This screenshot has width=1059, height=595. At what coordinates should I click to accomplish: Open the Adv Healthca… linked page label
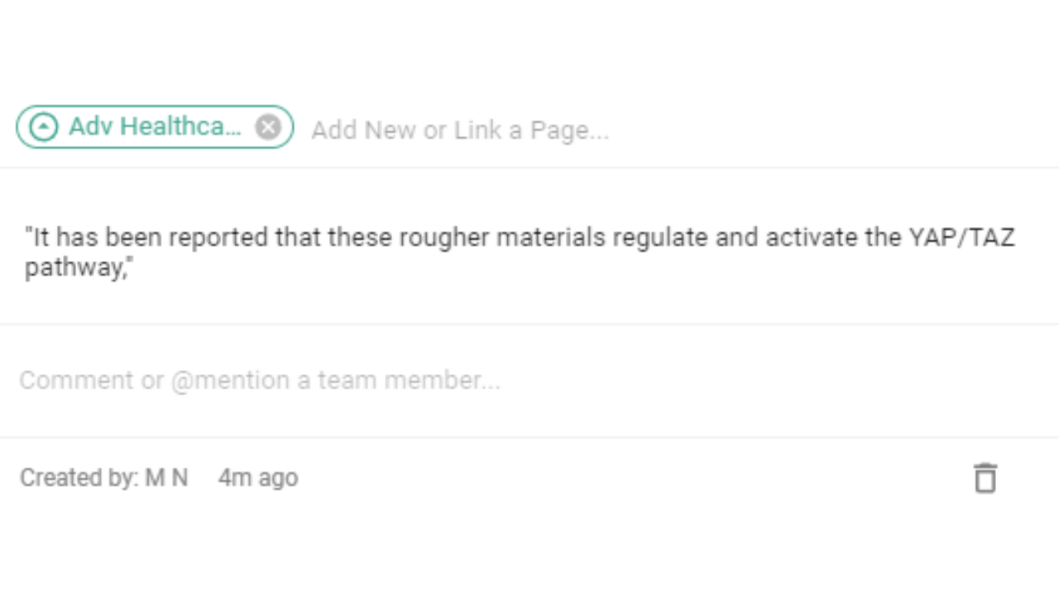155,127
